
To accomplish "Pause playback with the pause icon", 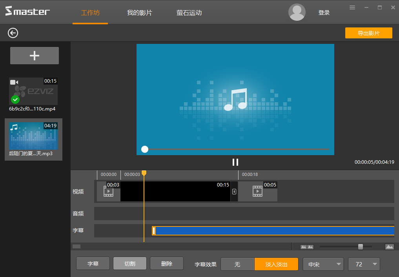I will [235, 162].
